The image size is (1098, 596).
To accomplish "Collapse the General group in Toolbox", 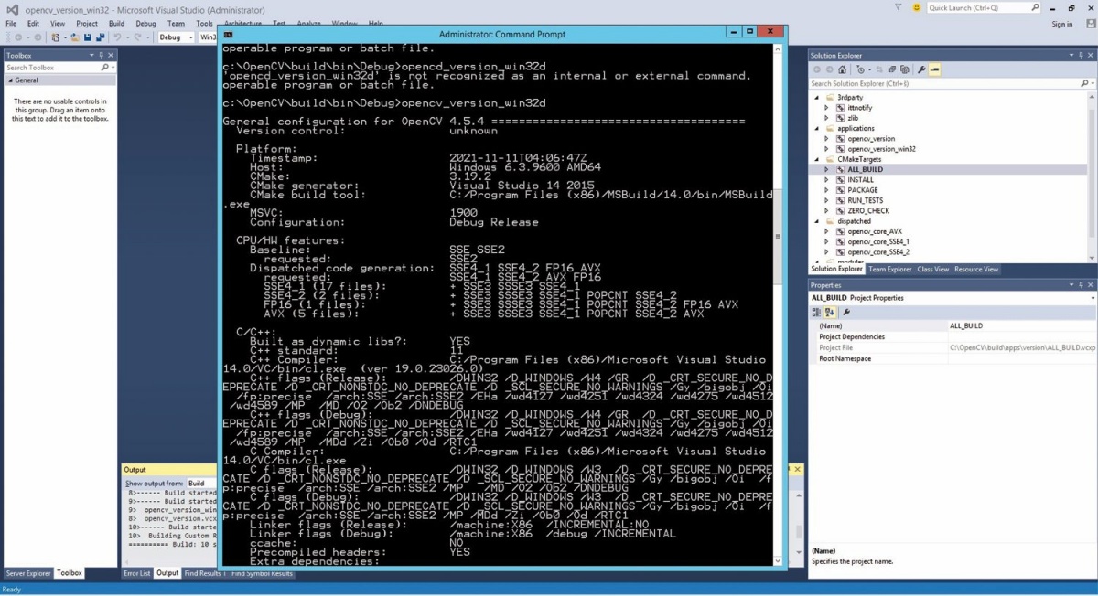I will (9, 80).
